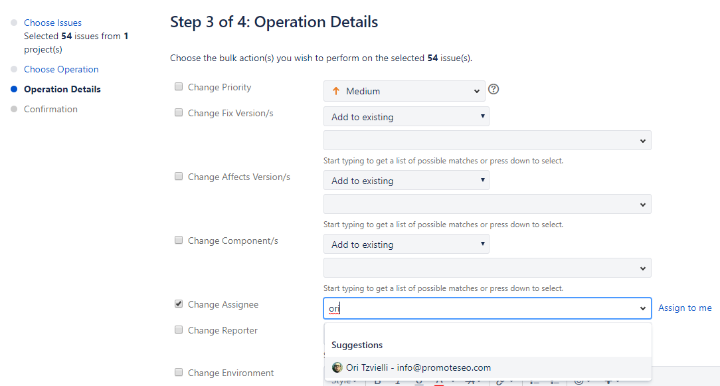Uncheck the Change Assignee checkbox

(x=178, y=304)
